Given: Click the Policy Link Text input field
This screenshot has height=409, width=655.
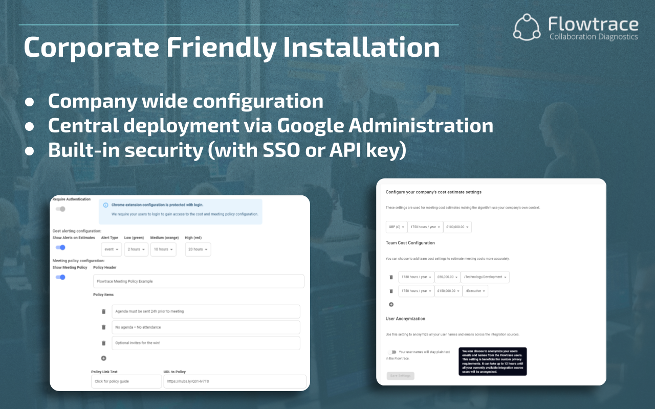Looking at the screenshot, I should [x=126, y=381].
